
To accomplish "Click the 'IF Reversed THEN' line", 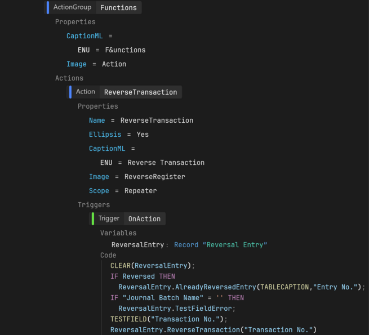I will pos(143,276).
